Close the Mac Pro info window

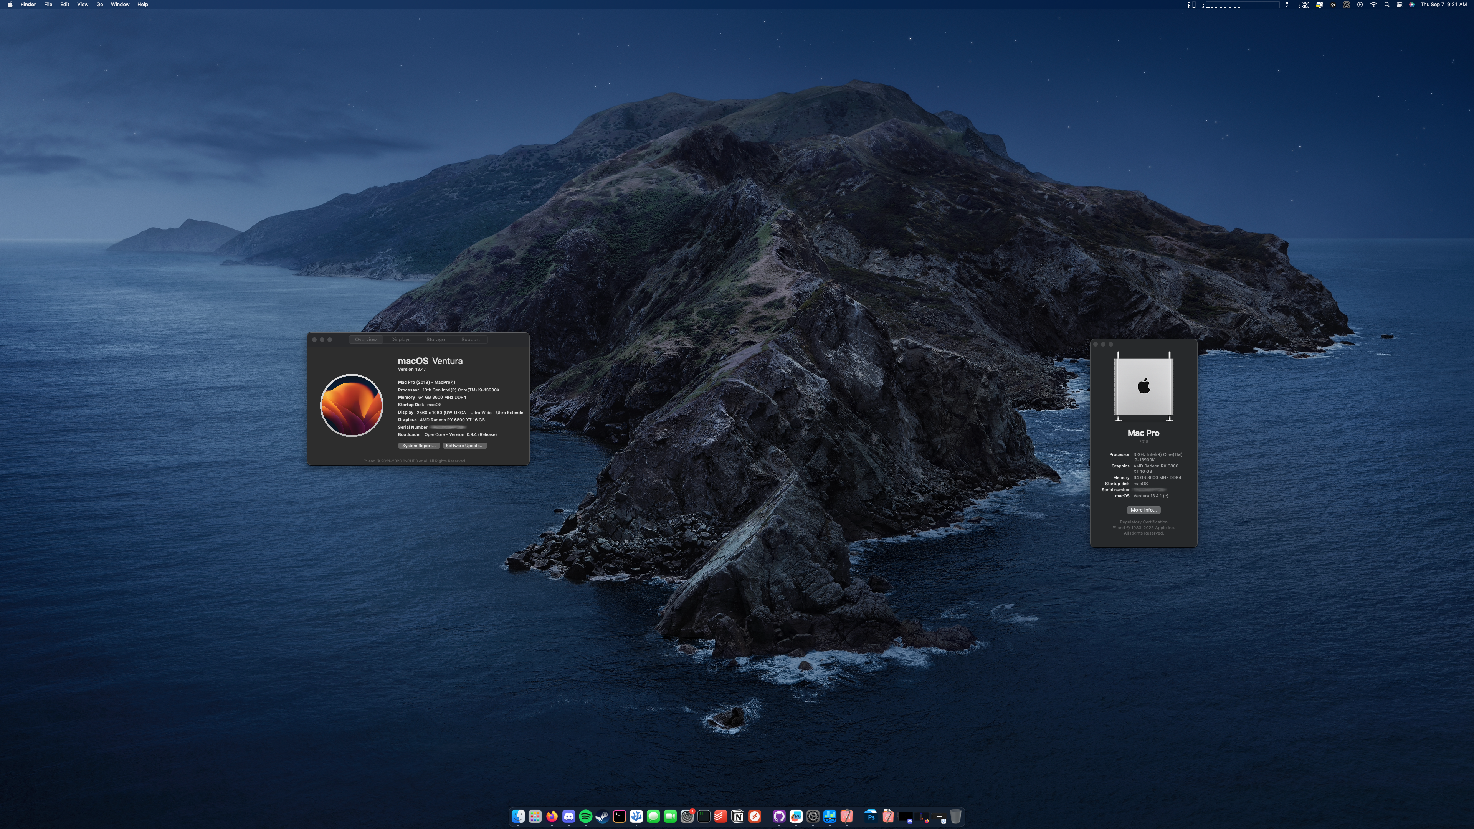[x=1096, y=344]
